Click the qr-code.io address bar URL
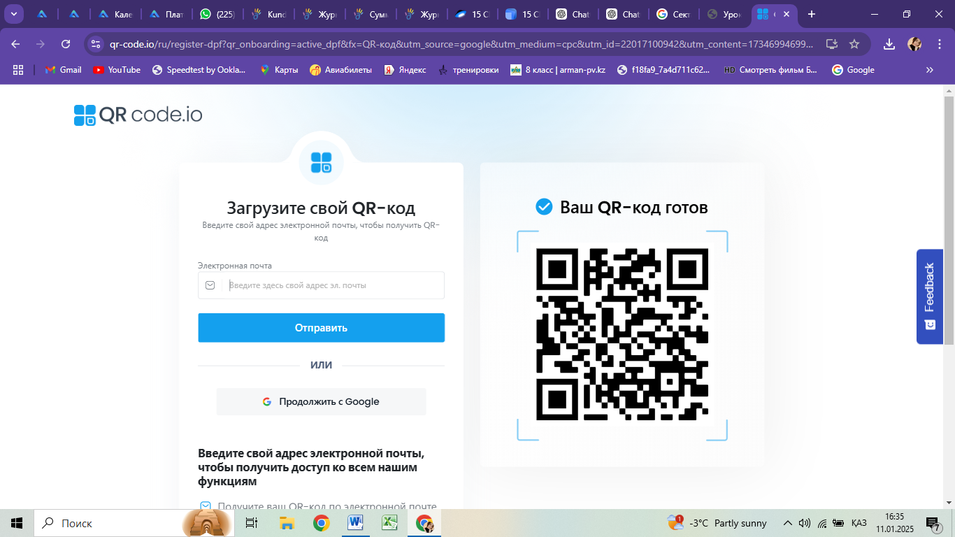 point(461,44)
